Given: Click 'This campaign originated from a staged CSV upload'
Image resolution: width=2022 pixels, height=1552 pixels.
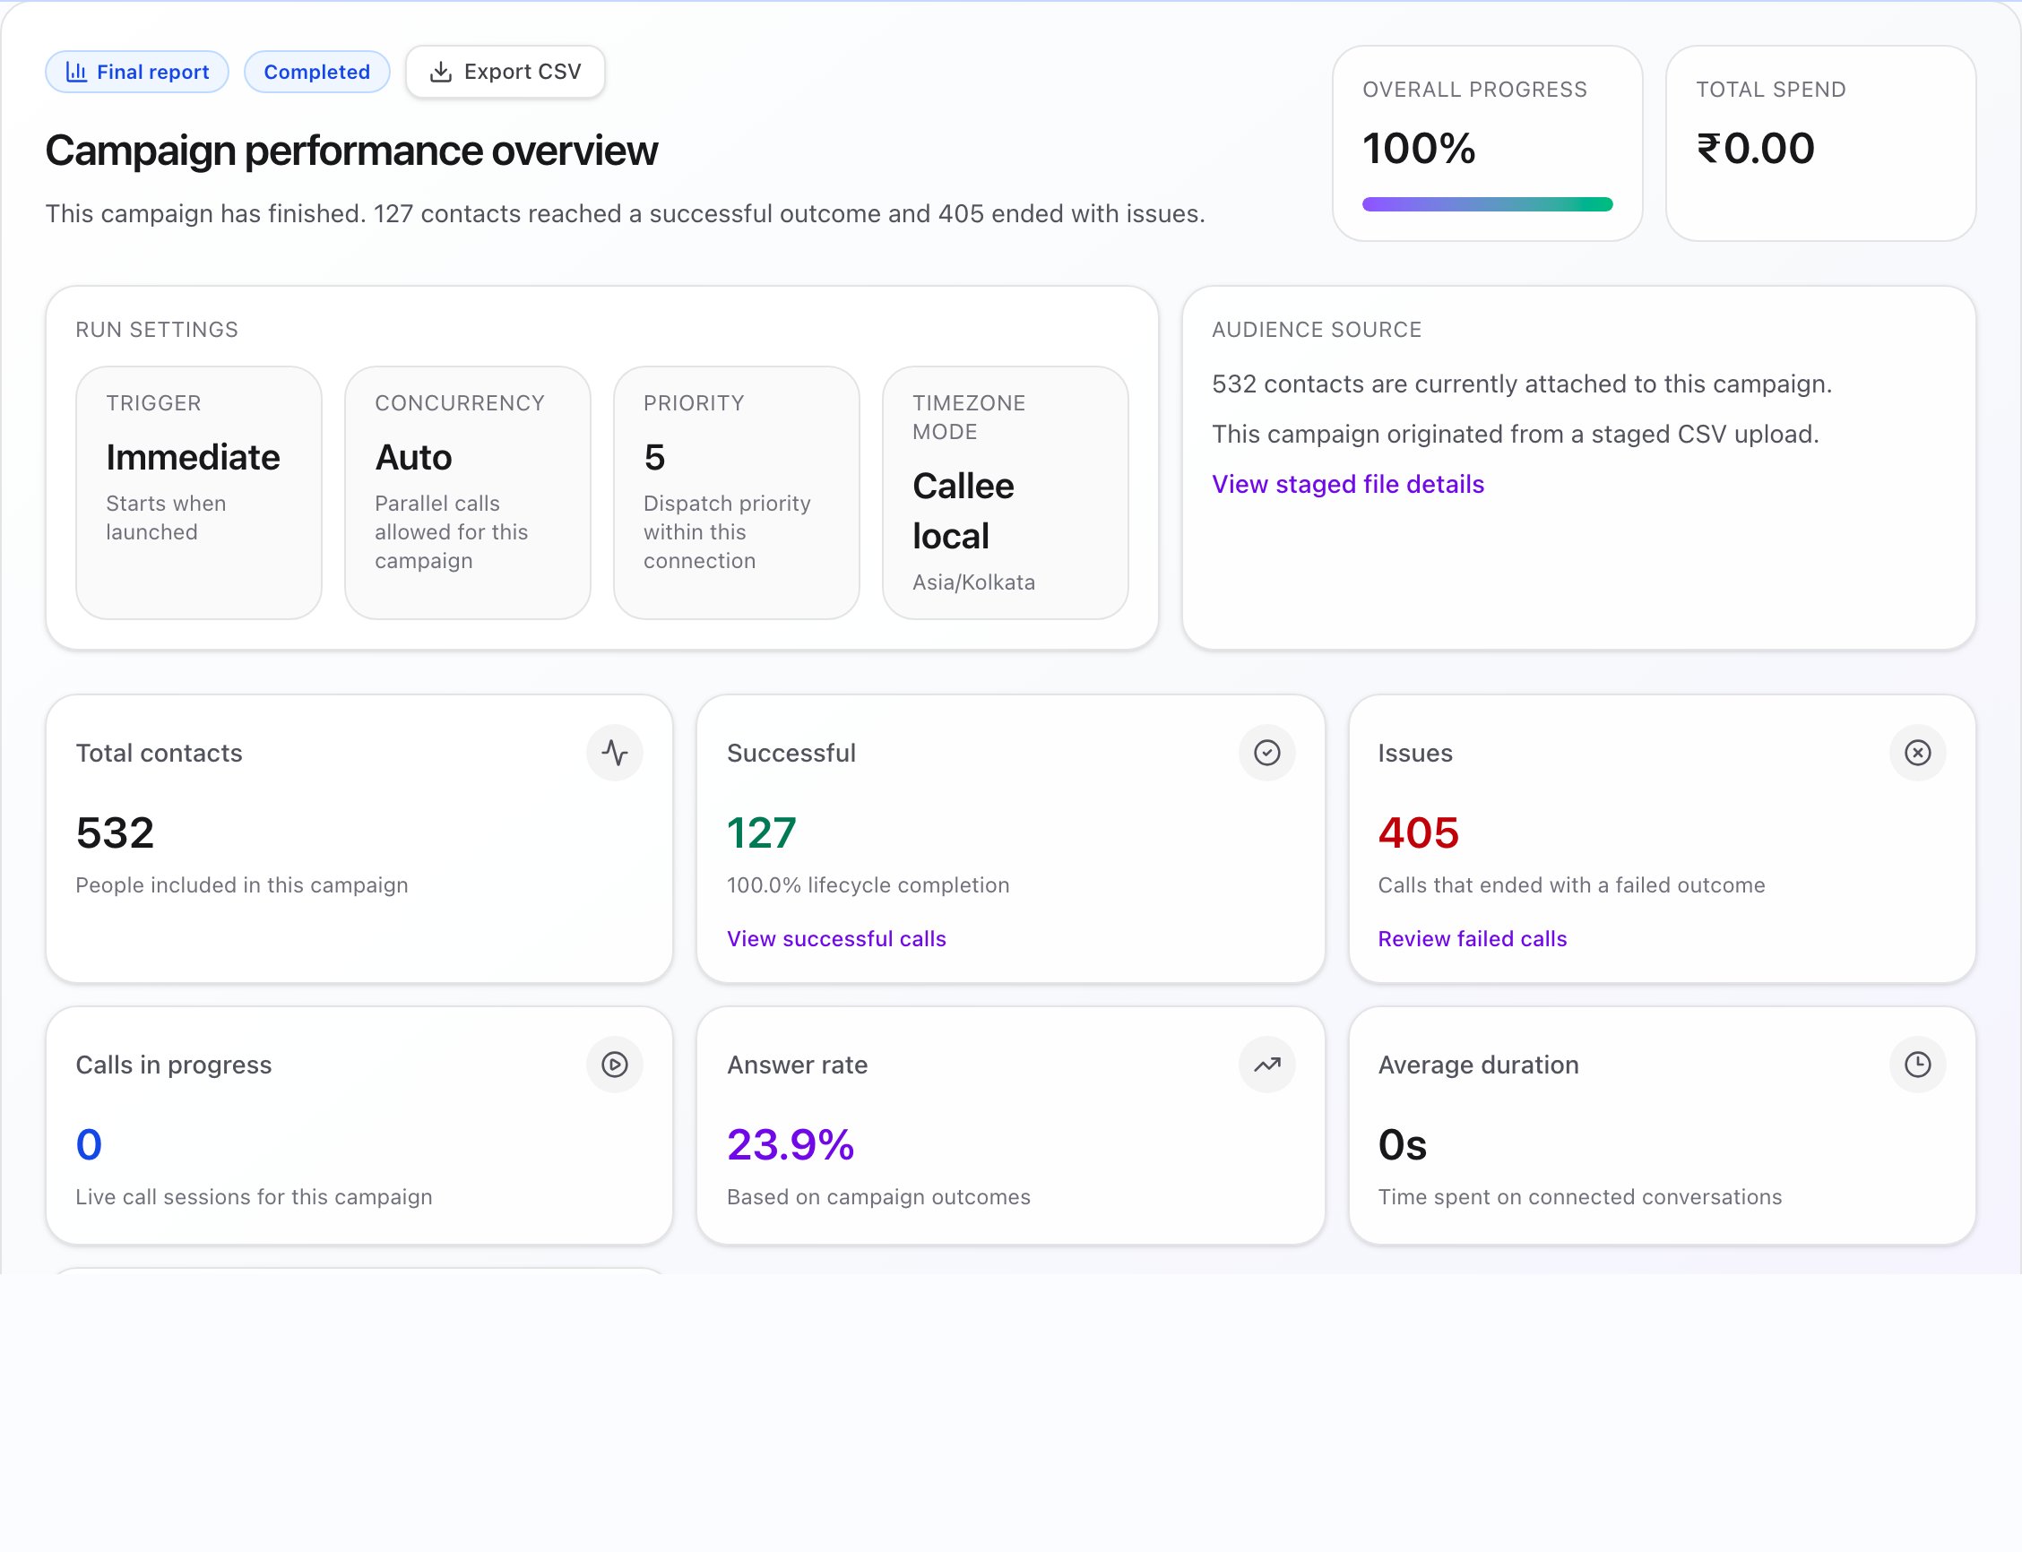Looking at the screenshot, I should pyautogui.click(x=1515, y=435).
